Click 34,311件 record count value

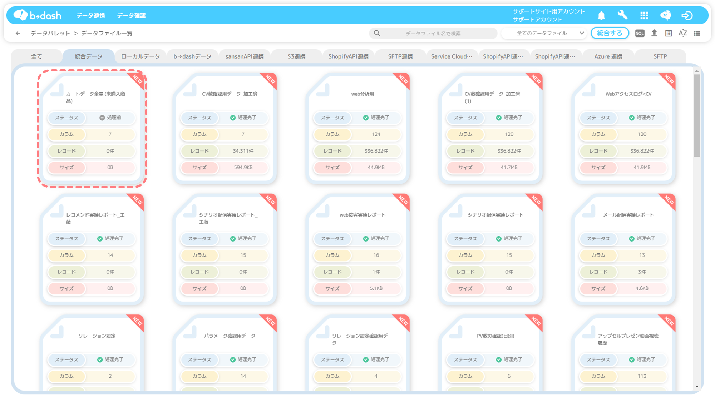(243, 151)
